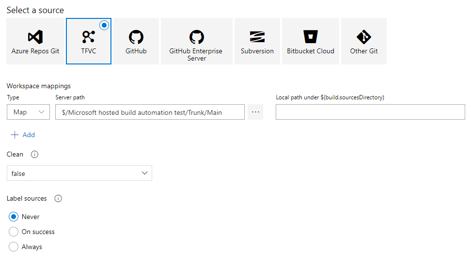
Task: Select the Always label sources radio
Action: coord(14,247)
